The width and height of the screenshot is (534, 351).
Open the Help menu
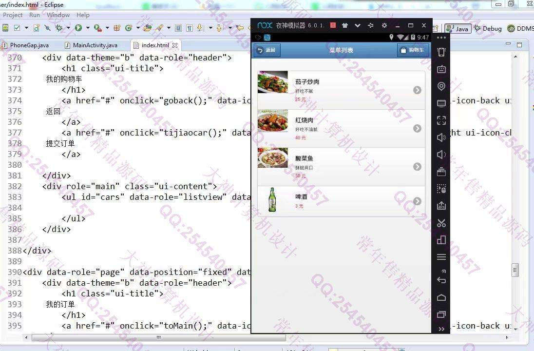(x=83, y=15)
